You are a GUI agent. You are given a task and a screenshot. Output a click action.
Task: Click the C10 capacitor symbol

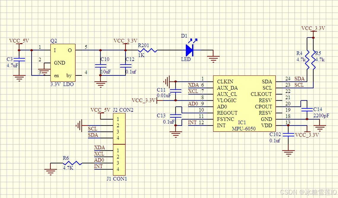coord(101,66)
